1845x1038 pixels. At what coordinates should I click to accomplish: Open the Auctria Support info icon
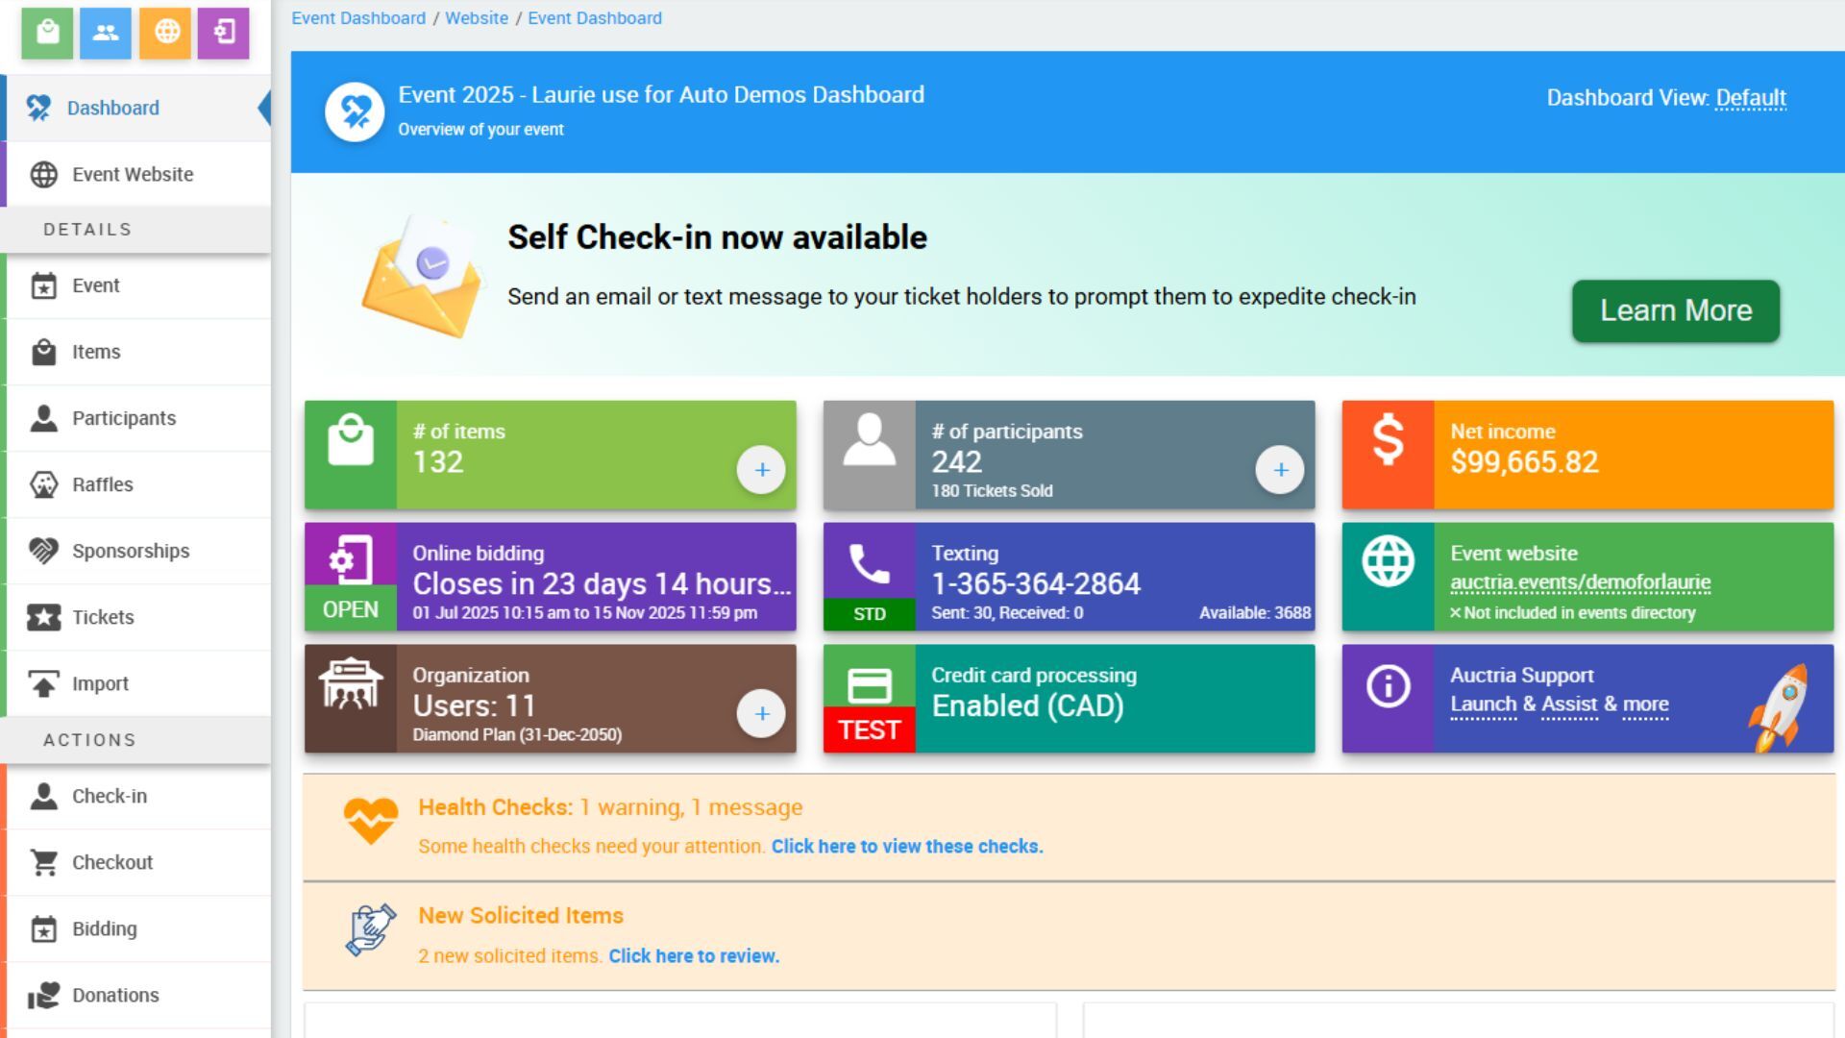click(x=1388, y=688)
